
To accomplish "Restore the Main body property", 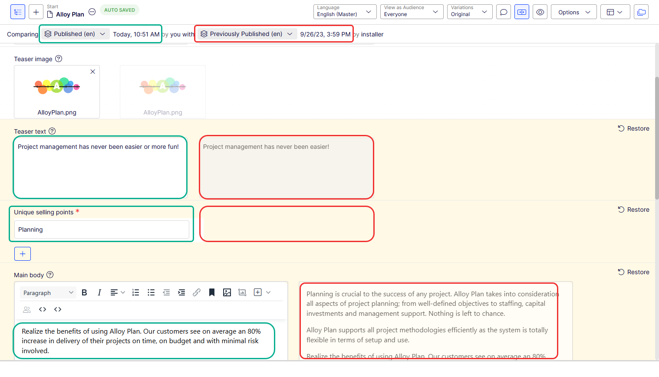I will 634,272.
